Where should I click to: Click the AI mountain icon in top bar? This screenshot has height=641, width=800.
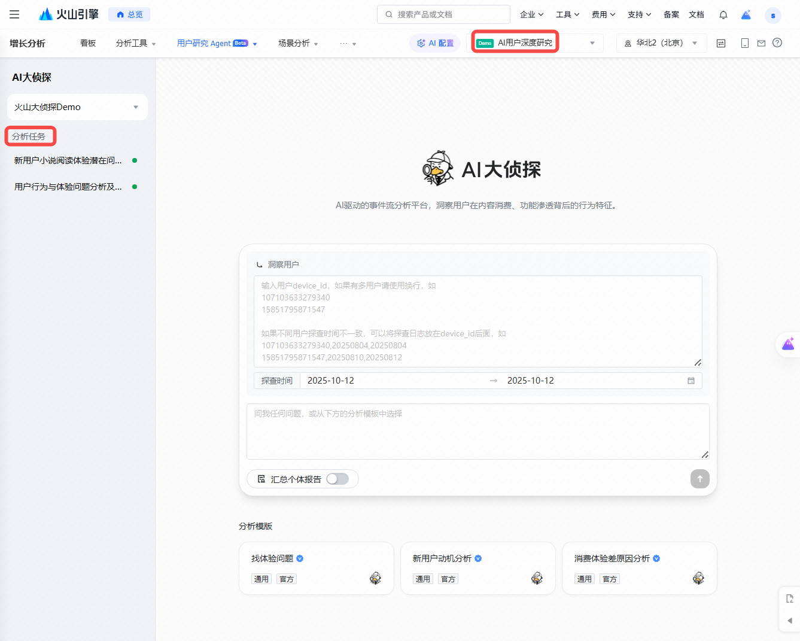click(x=746, y=14)
